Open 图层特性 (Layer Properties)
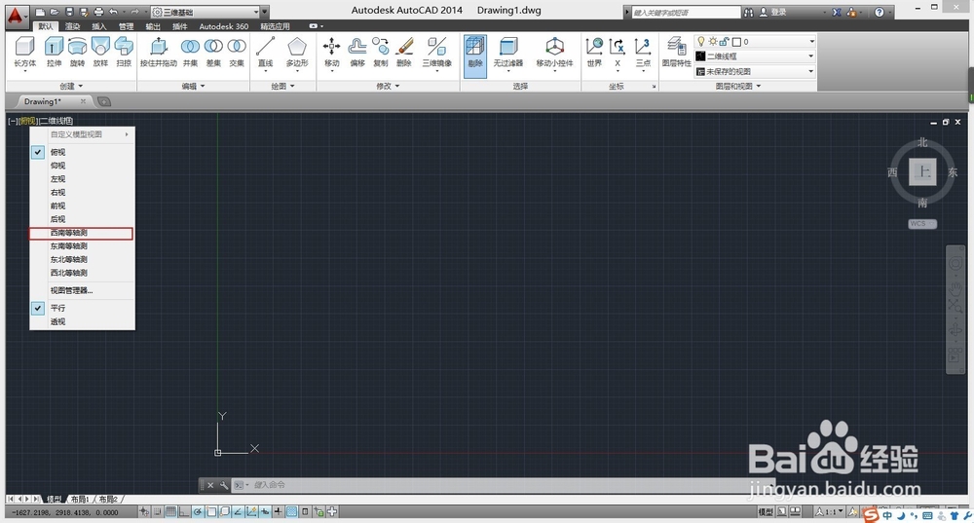974x523 pixels. coord(677,53)
